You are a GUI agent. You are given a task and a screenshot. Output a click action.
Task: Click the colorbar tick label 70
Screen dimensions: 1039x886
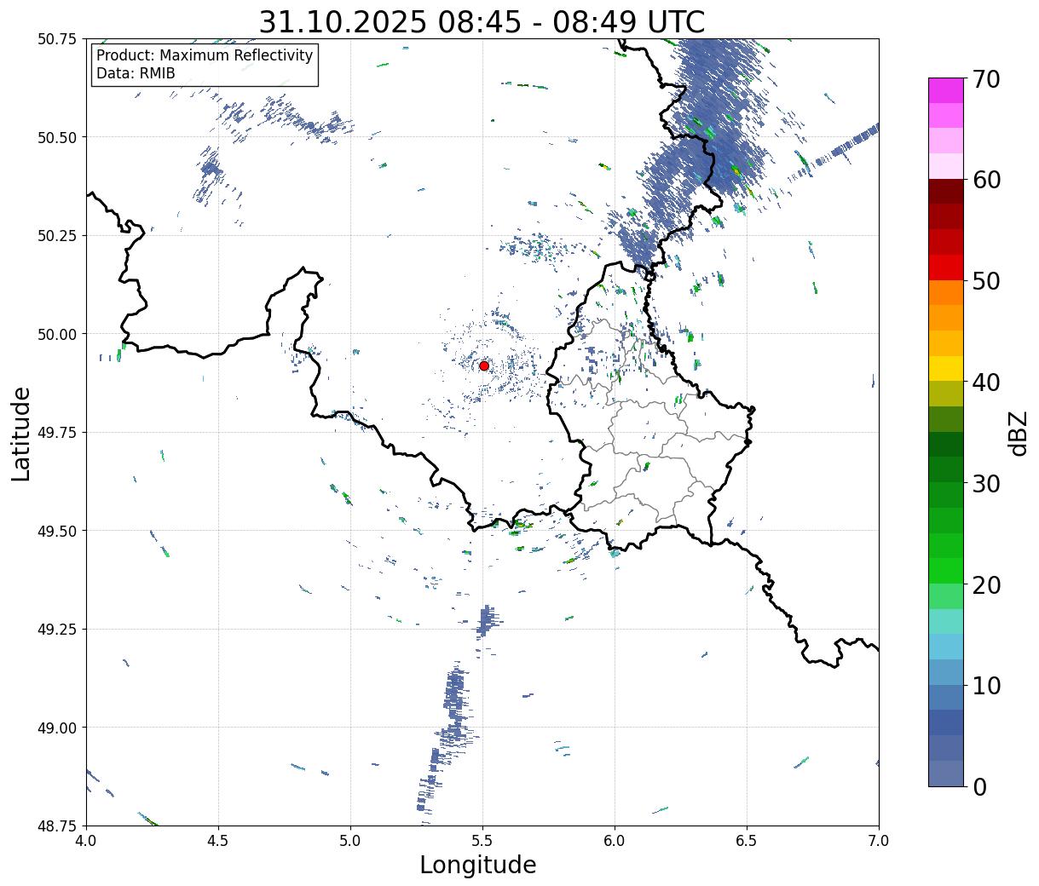tap(986, 78)
